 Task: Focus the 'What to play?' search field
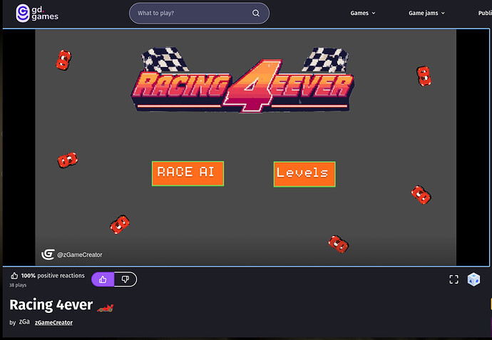[x=199, y=13]
